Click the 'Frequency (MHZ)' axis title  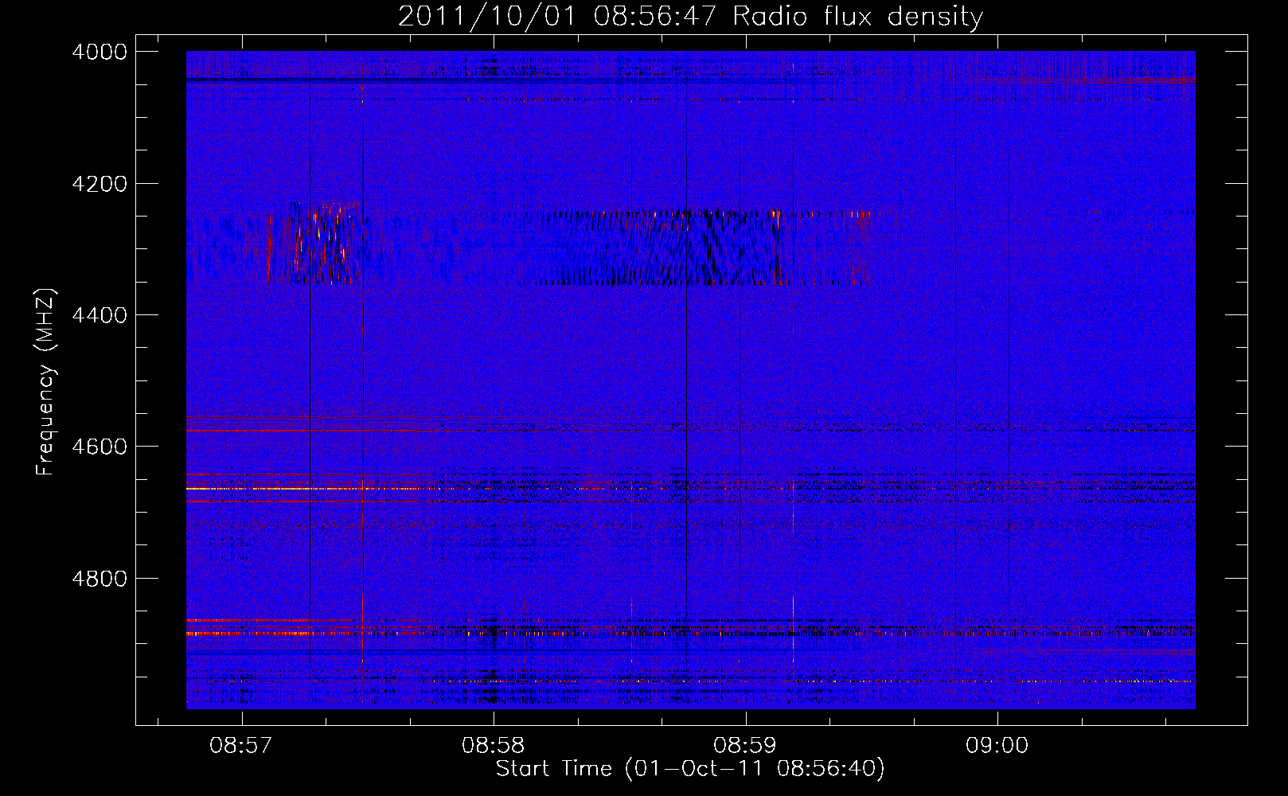[46, 382]
